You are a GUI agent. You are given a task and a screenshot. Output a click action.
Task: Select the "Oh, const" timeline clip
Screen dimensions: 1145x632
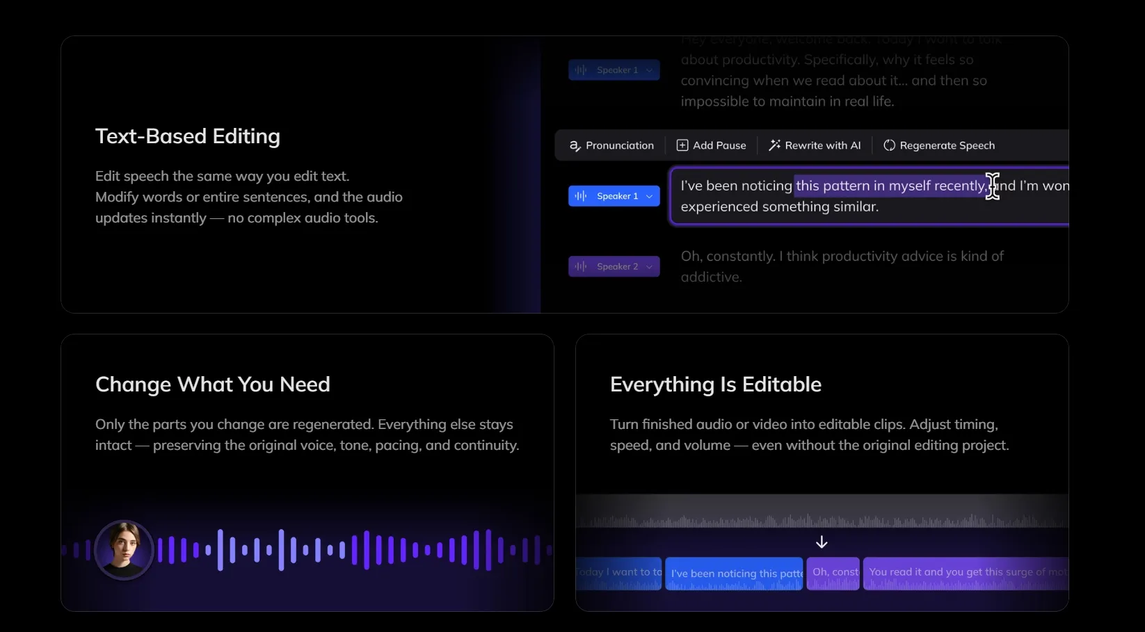point(833,574)
